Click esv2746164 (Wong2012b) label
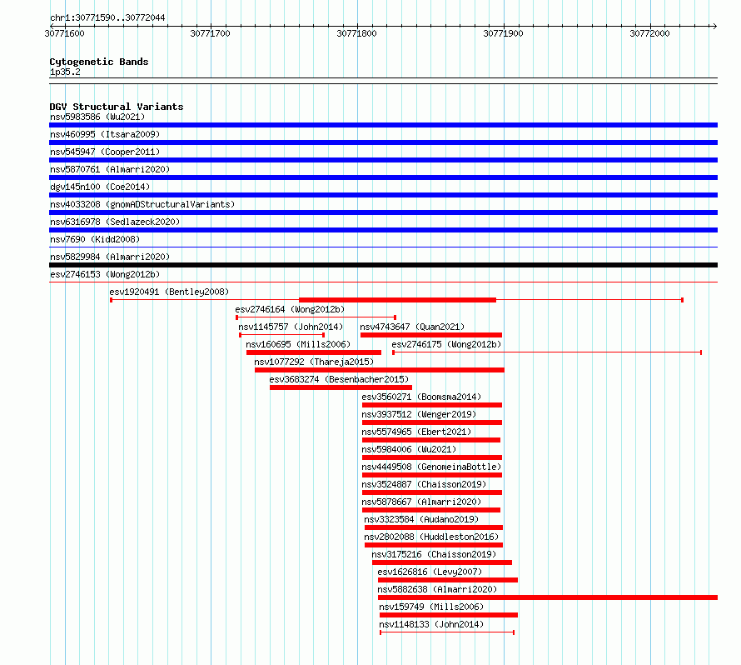This screenshot has width=741, height=665. click(x=291, y=309)
